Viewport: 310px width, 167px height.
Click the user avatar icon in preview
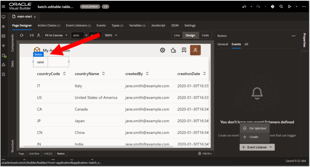(195, 50)
